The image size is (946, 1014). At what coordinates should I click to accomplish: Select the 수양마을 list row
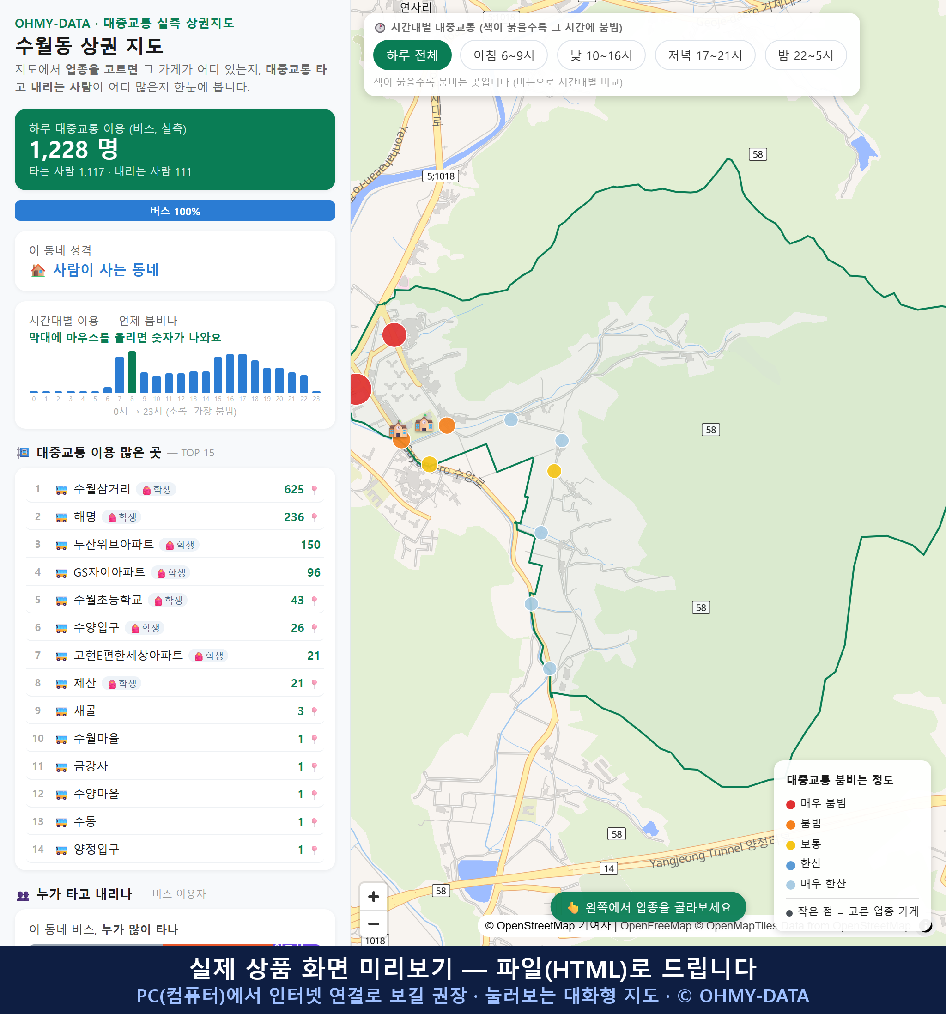175,794
